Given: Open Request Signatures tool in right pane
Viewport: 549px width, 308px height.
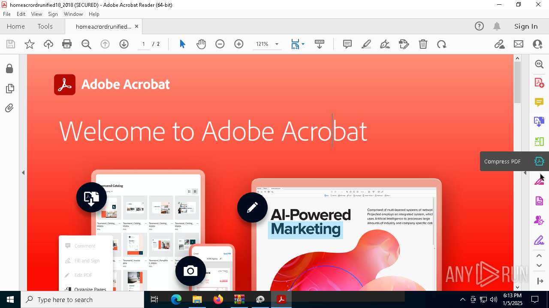Looking at the screenshot, I should tap(539, 220).
